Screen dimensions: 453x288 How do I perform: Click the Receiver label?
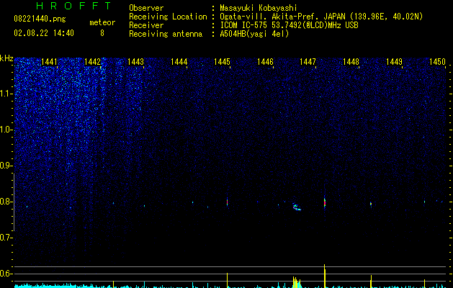[x=146, y=25]
